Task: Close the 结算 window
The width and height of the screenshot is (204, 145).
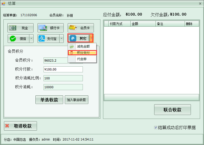Action: (200, 4)
